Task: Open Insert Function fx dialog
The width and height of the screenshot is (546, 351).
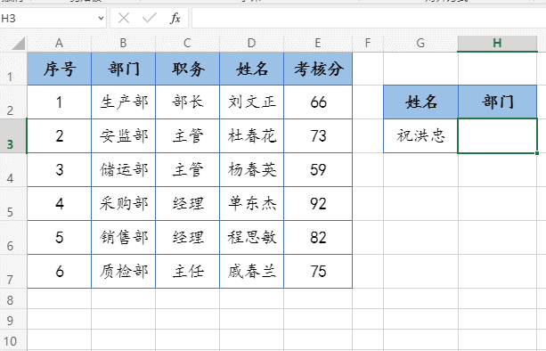Action: pyautogui.click(x=175, y=18)
